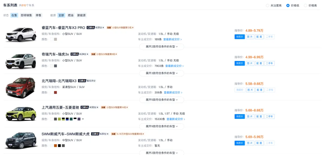Click 口碑分 badge for 睿蓝汽车X3 PRO
Screen dimensions: 324x155
[91, 28]
